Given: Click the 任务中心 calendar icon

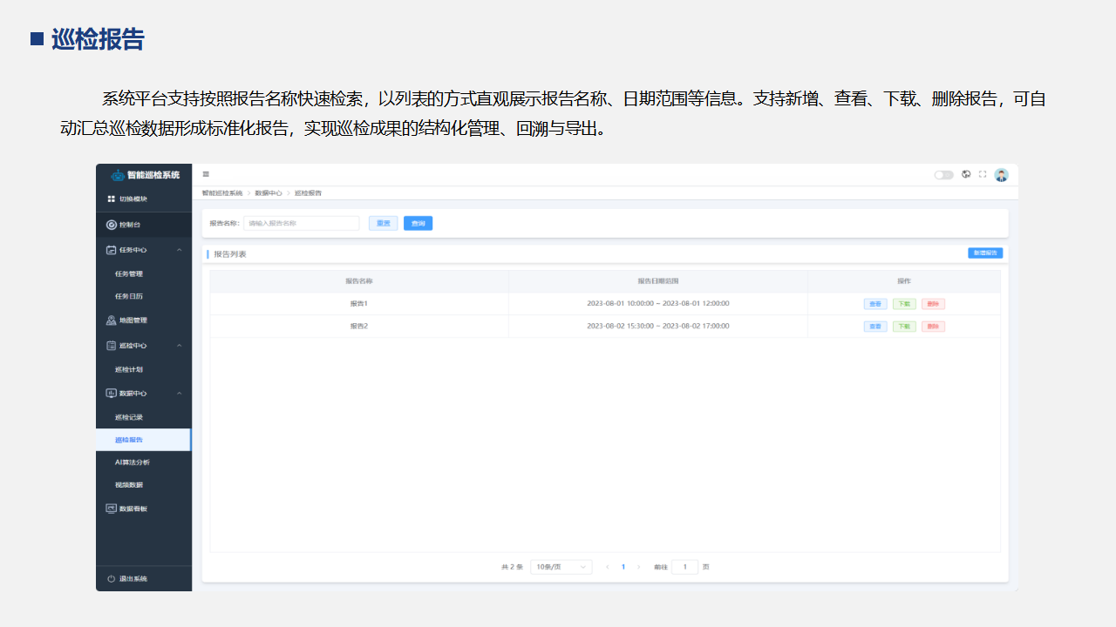Looking at the screenshot, I should (x=111, y=250).
